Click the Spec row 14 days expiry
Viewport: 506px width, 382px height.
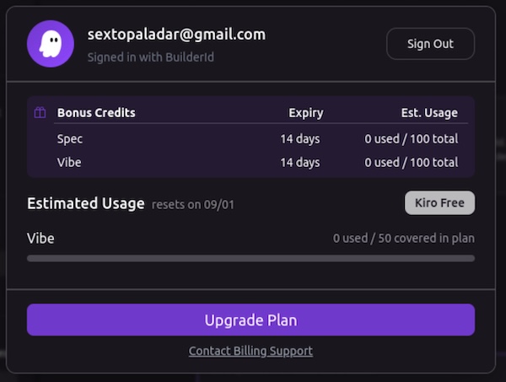pos(300,138)
